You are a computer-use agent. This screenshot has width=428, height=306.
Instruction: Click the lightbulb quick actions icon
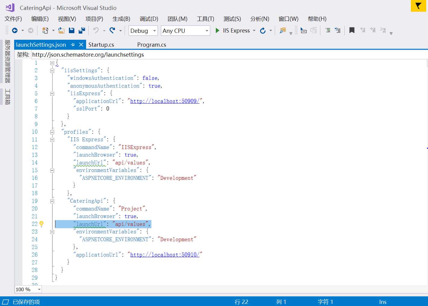coord(42,224)
